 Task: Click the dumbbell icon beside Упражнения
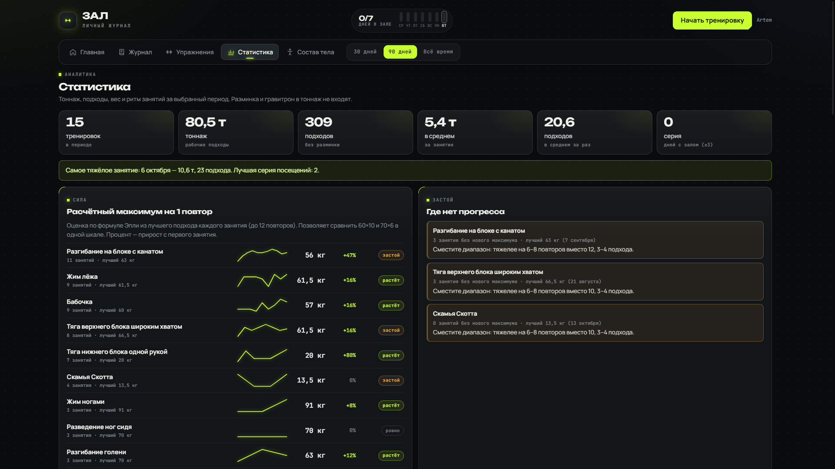(x=169, y=52)
